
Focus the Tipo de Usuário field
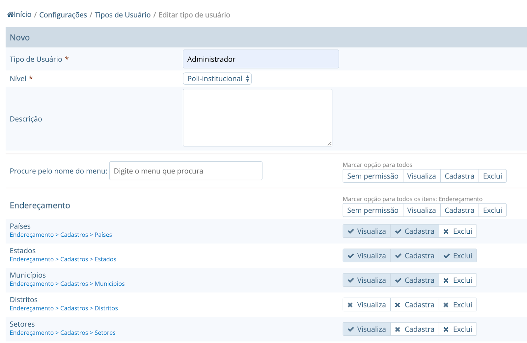point(261,59)
